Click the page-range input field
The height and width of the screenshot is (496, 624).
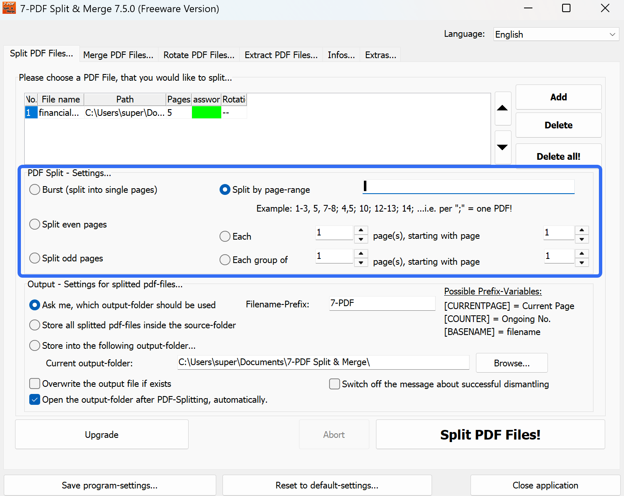(x=468, y=187)
